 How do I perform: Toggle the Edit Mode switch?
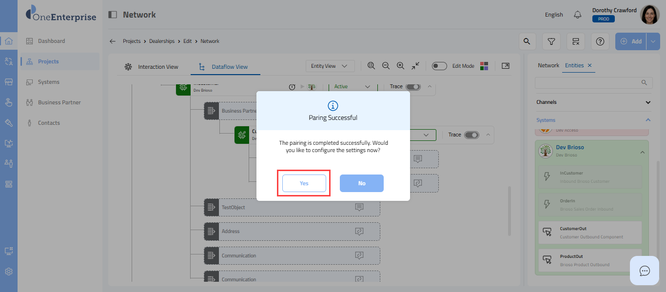click(439, 66)
